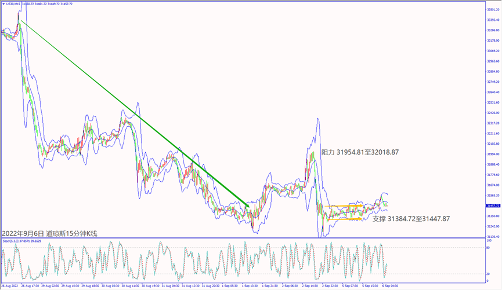
Task: Select the support label 支撑 31384.72至31447.87
Action: pyautogui.click(x=411, y=219)
